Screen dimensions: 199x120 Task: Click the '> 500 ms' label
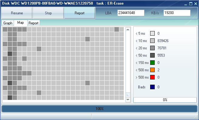click(x=142, y=77)
